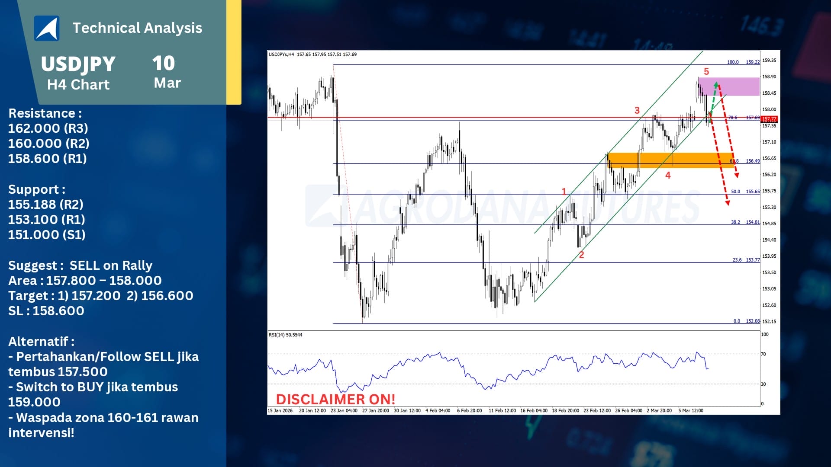831x467 pixels.
Task: Click the 23 Feb 12:00 time axis marker
Action: [x=597, y=410]
